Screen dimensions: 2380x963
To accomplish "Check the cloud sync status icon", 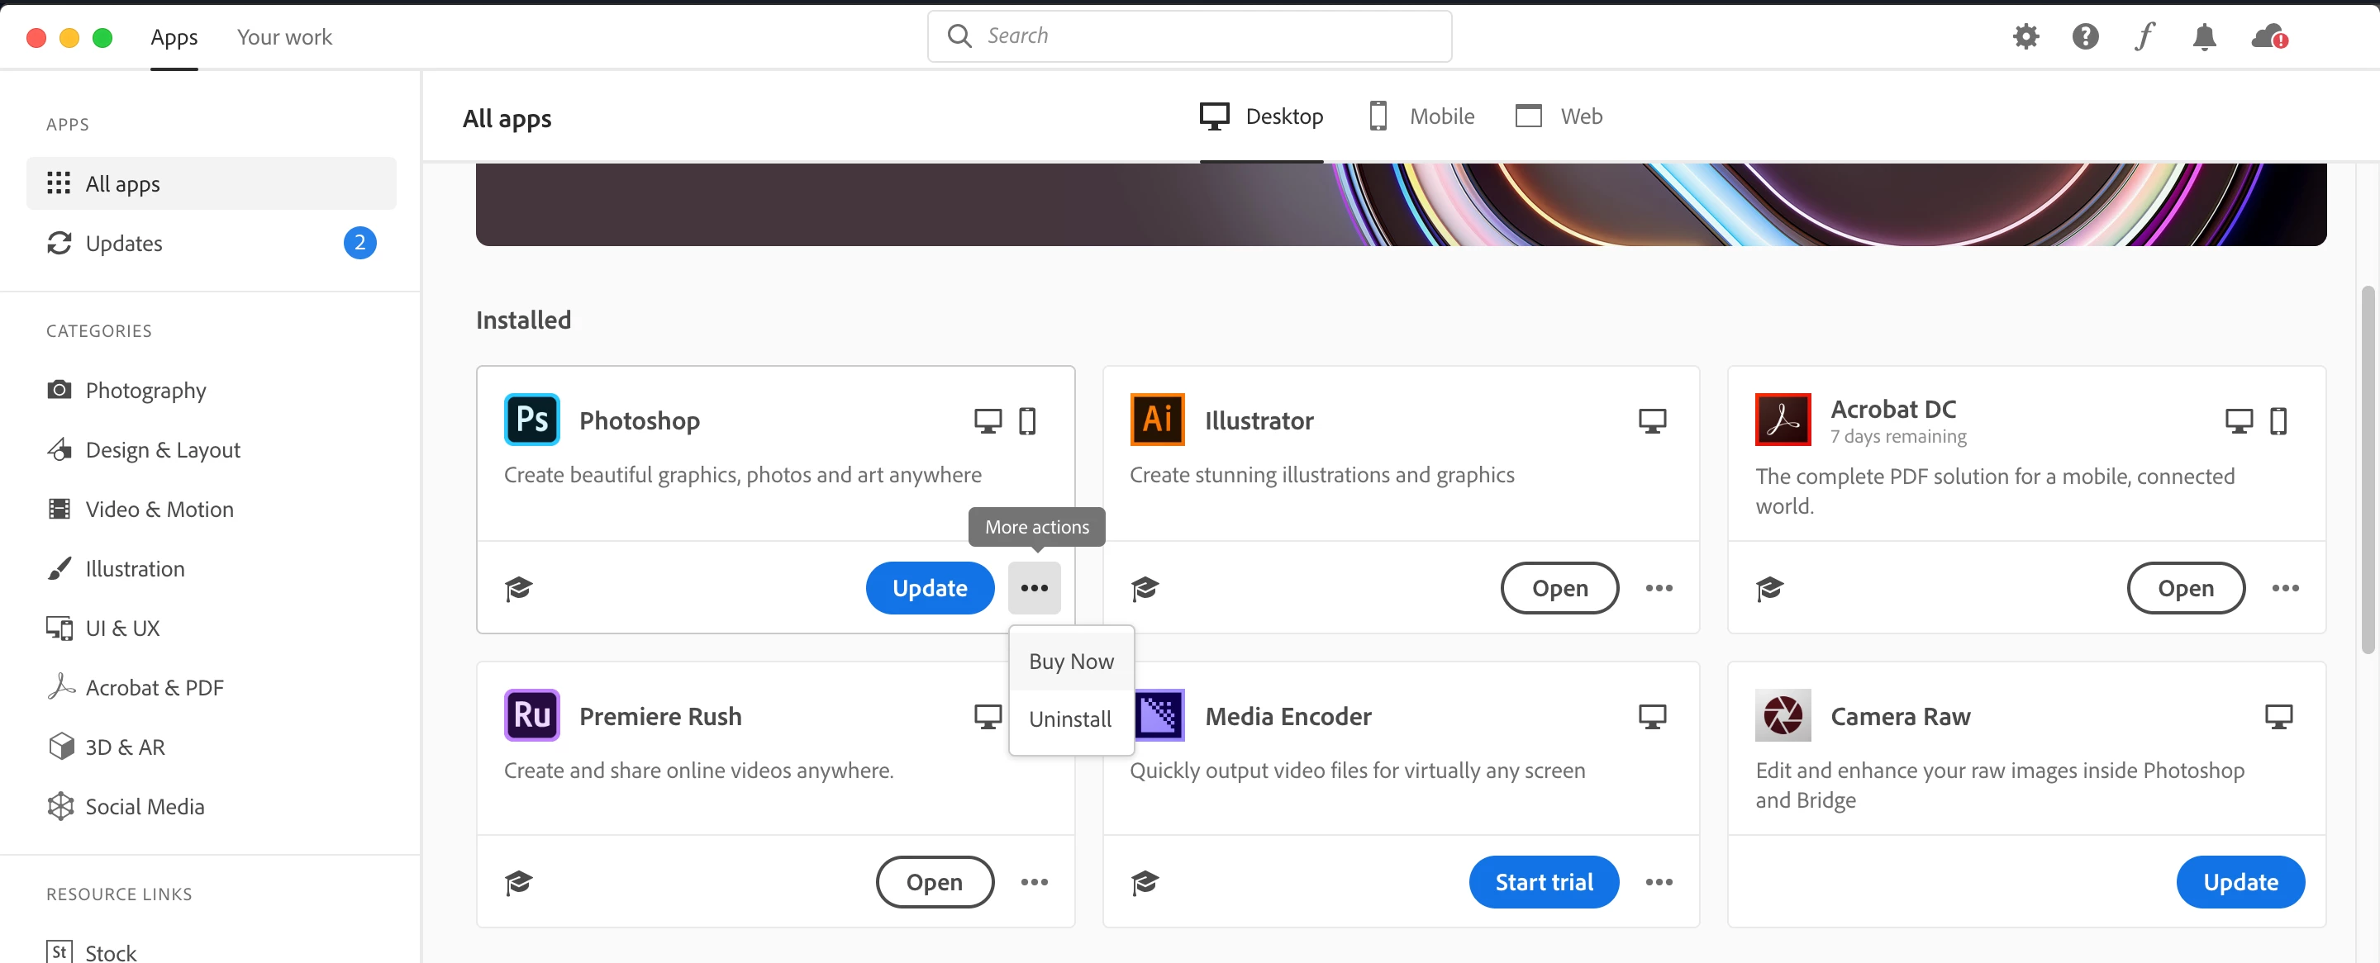I will tap(2269, 37).
